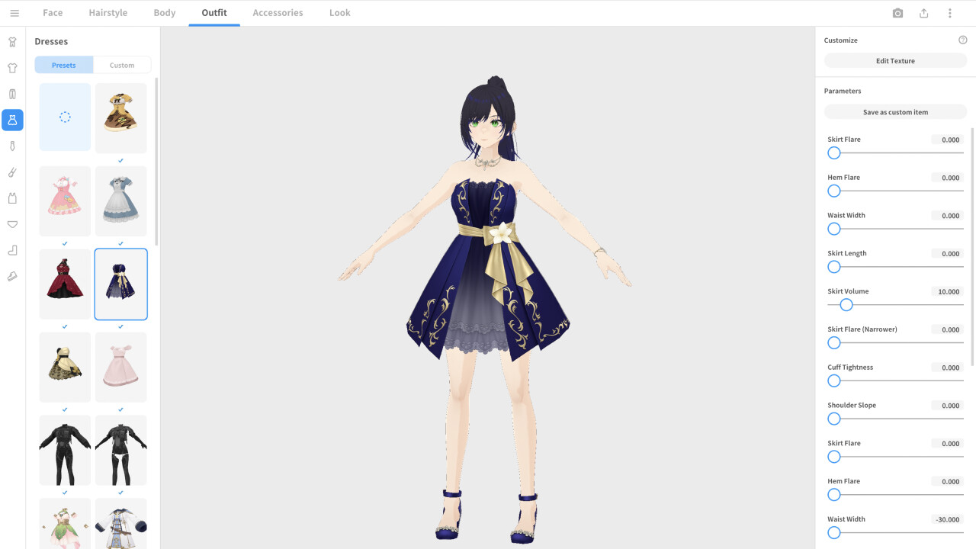Open the three-dot overflow menu
The width and height of the screenshot is (976, 549).
coord(949,13)
